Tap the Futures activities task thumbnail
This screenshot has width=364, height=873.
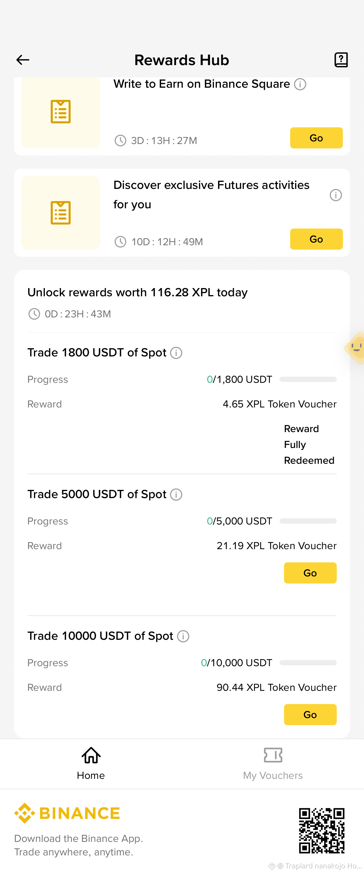tap(61, 212)
